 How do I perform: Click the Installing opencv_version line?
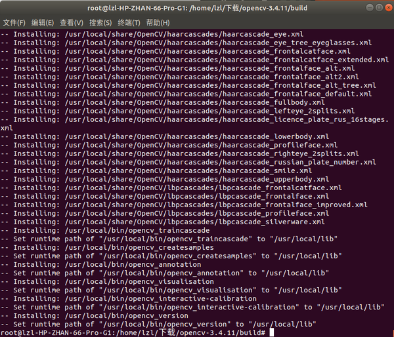95,315
